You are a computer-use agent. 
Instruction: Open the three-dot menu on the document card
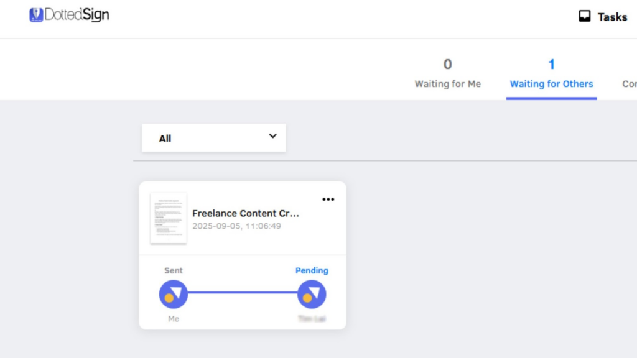[x=328, y=200]
